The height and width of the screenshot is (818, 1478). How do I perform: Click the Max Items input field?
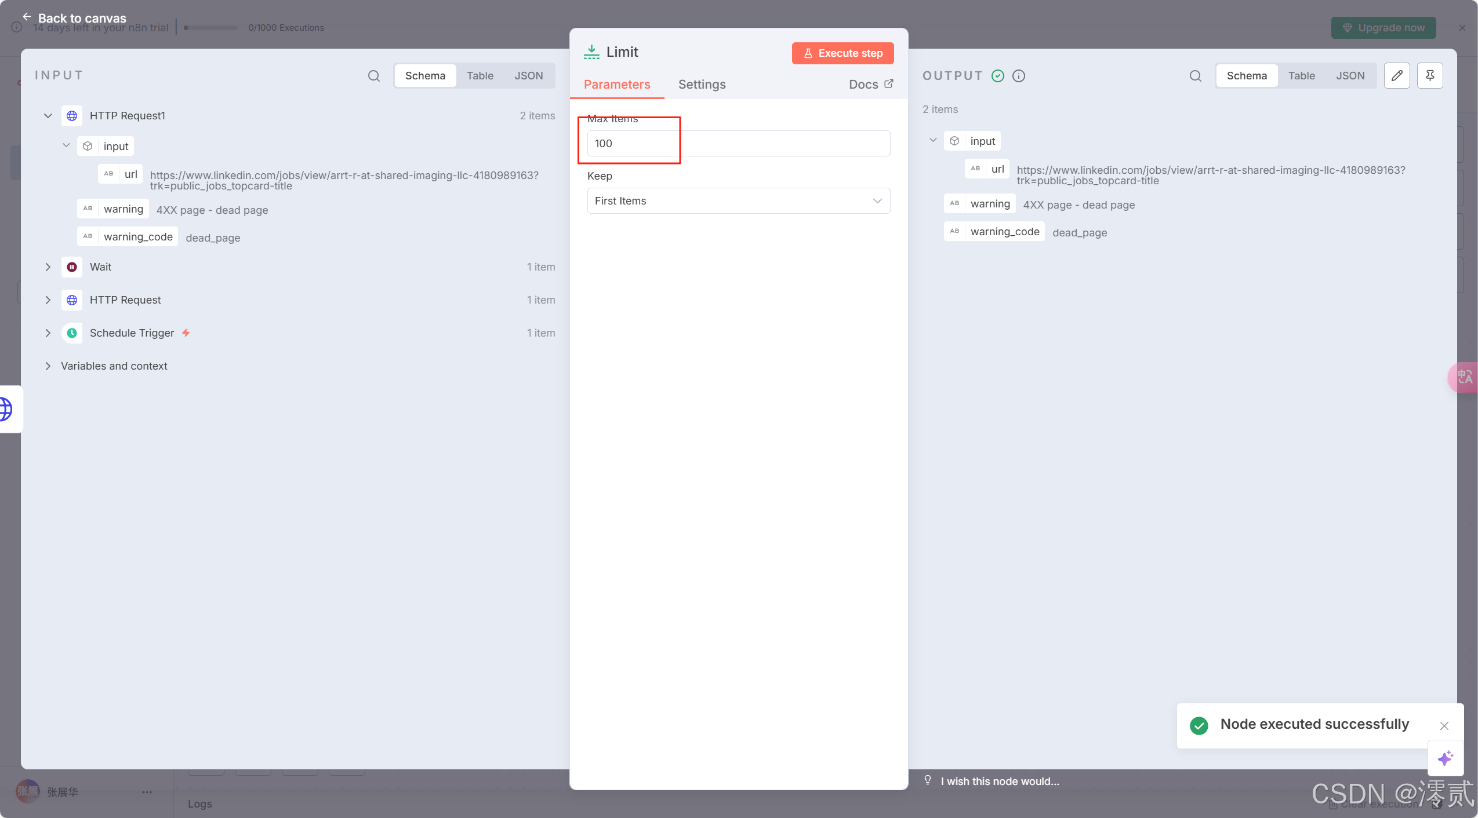pyautogui.click(x=738, y=144)
